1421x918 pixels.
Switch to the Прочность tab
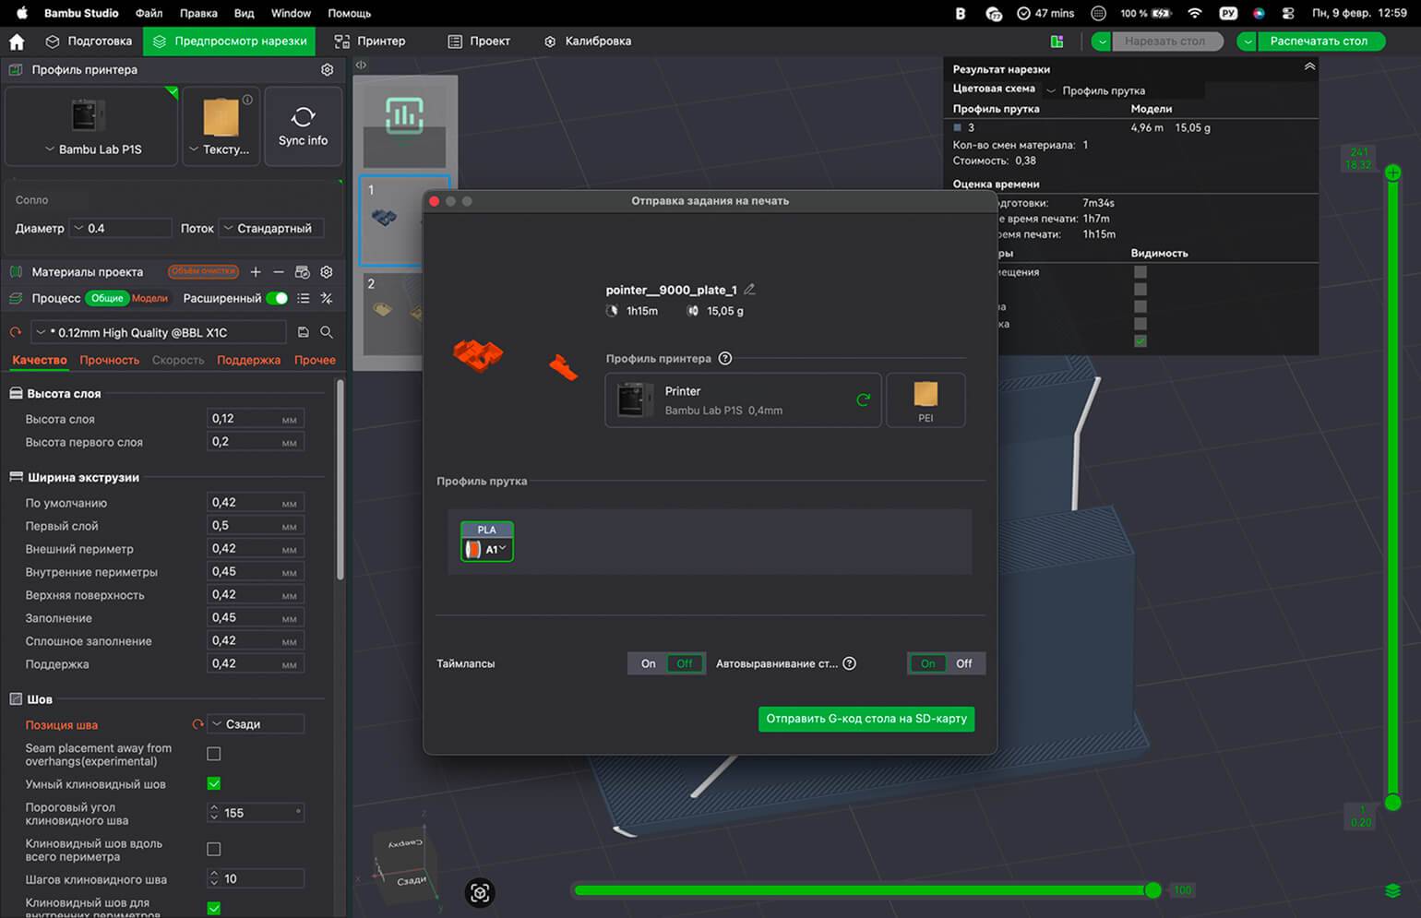tap(109, 360)
